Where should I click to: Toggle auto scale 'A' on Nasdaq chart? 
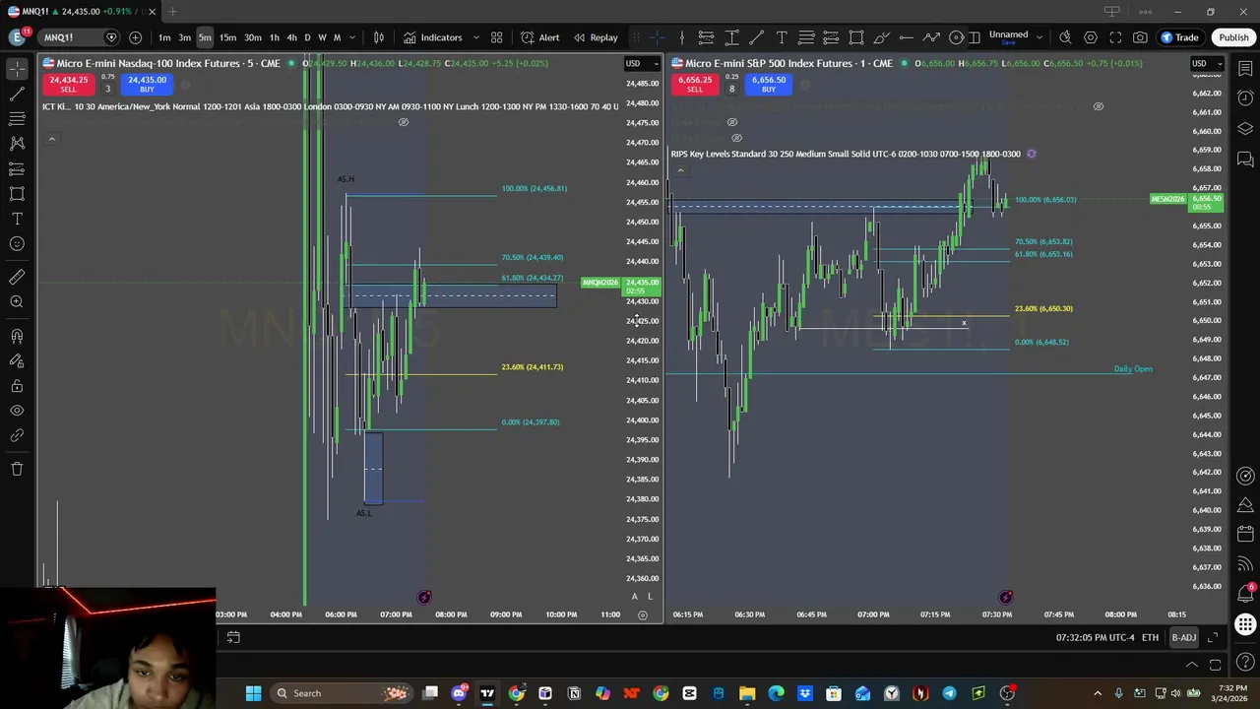click(x=634, y=597)
